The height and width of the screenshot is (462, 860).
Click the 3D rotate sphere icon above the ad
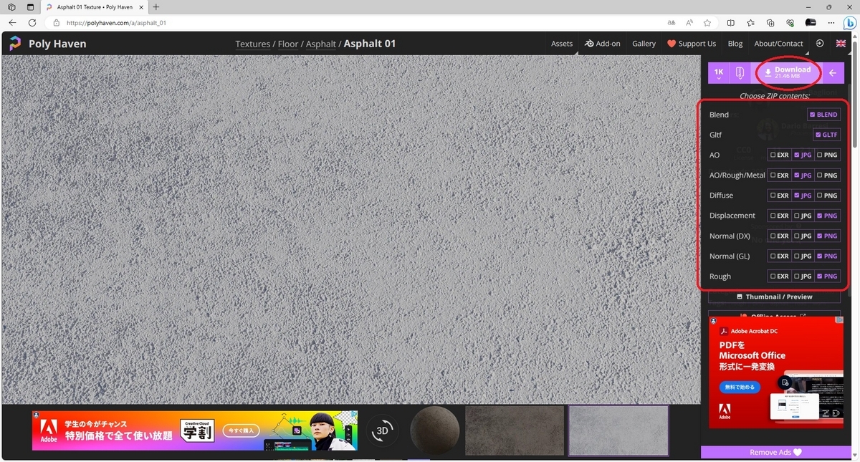tap(382, 430)
